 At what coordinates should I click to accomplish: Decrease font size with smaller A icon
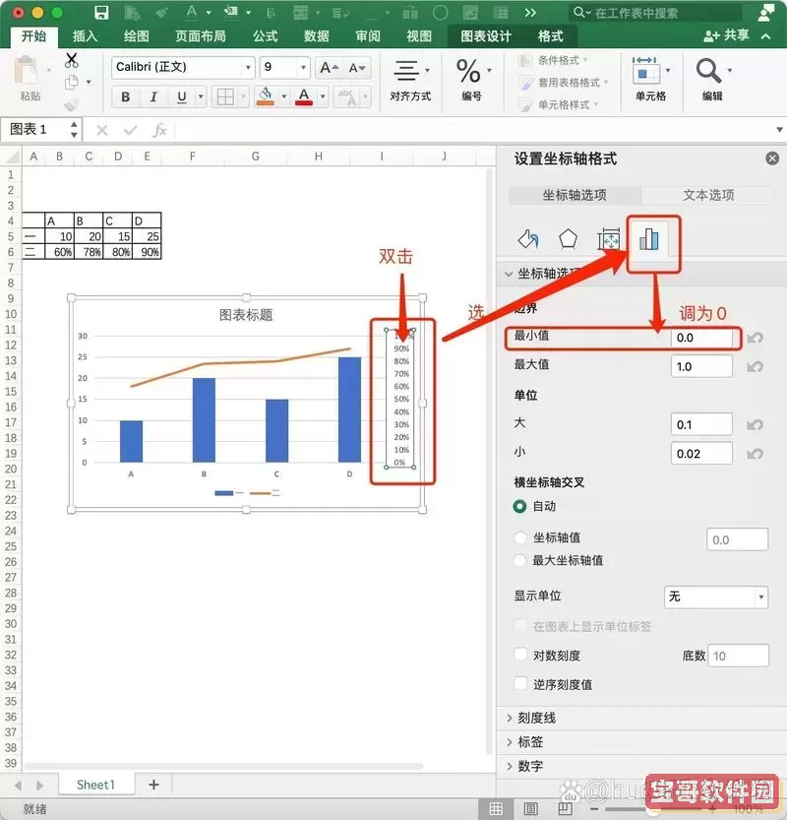(x=357, y=68)
